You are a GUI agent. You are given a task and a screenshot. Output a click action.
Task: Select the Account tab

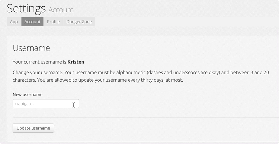tap(32, 22)
